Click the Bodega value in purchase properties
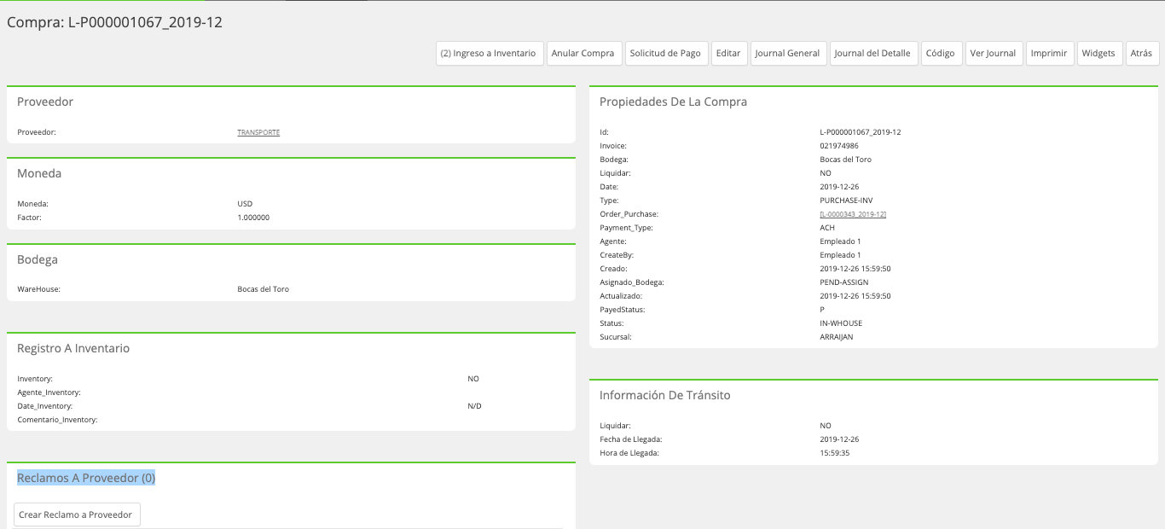 coord(846,160)
